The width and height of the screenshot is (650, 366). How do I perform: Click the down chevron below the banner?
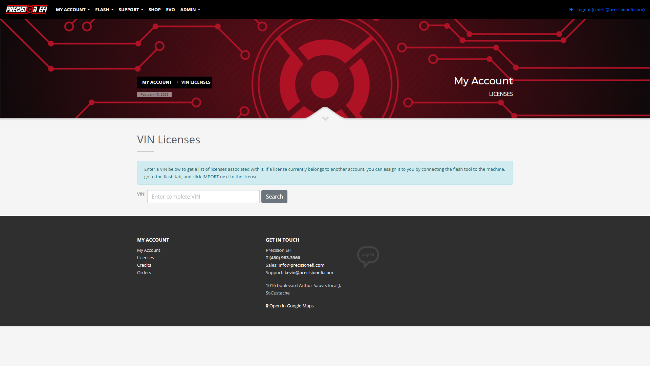[325, 119]
